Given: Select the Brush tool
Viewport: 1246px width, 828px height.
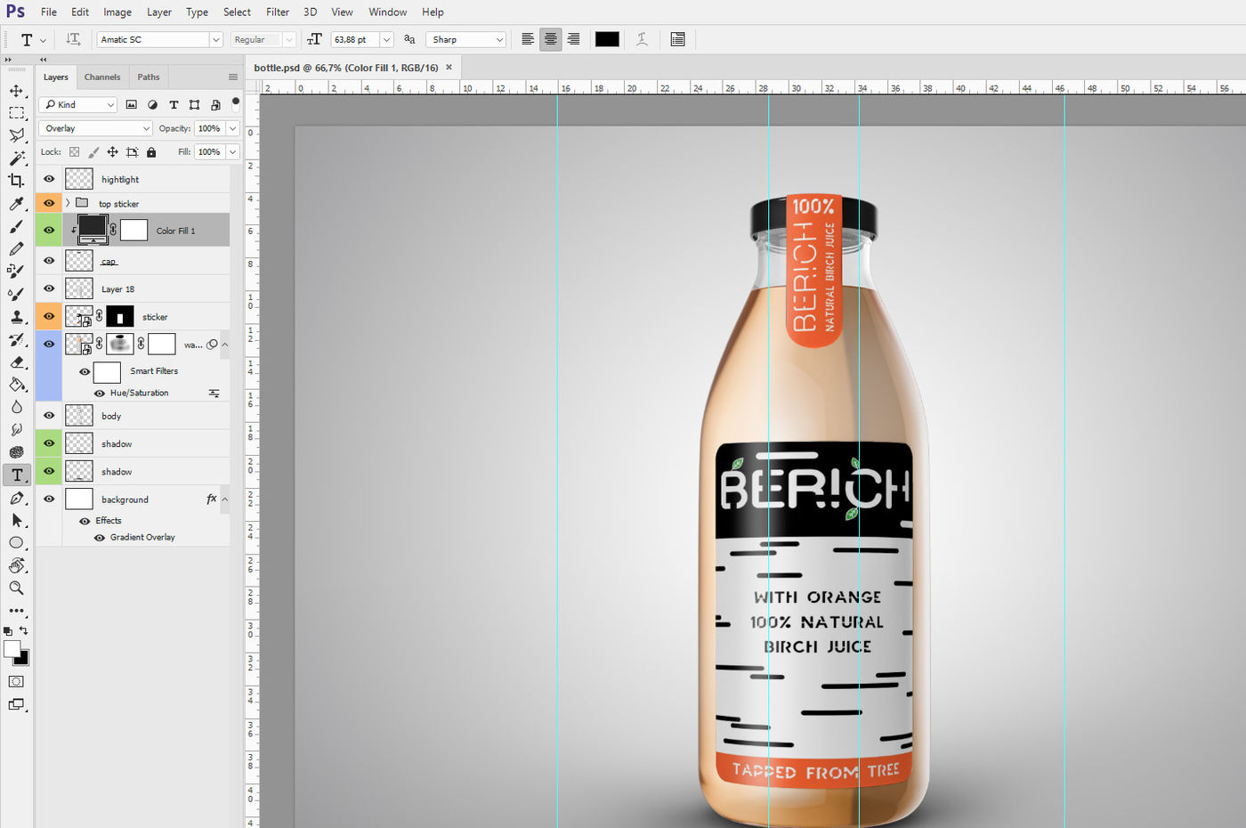Looking at the screenshot, I should point(16,227).
